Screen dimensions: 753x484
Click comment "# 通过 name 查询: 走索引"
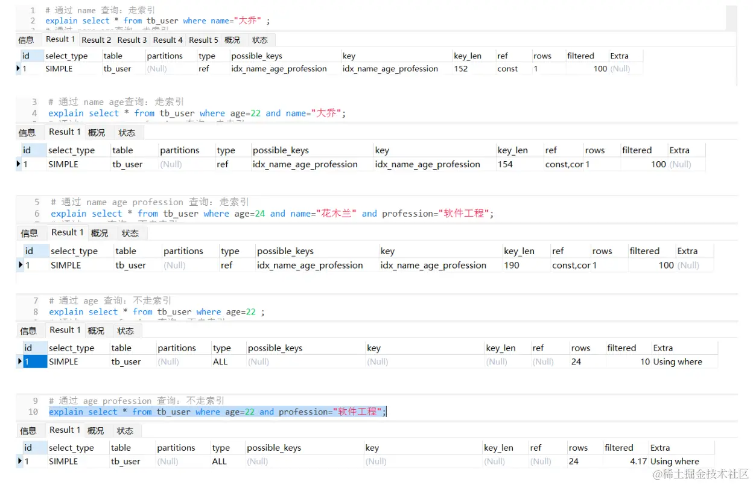click(100, 10)
